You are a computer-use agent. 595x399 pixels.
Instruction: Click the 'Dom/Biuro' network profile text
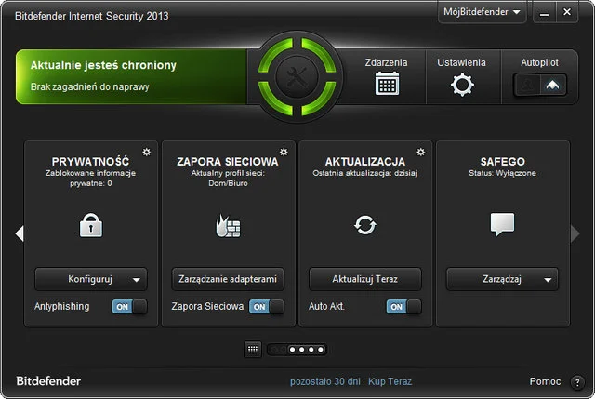(x=228, y=183)
